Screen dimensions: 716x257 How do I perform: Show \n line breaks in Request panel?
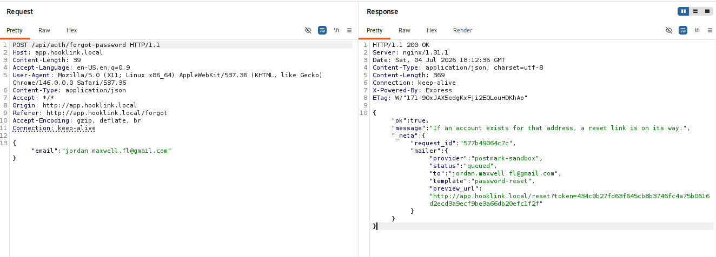click(336, 30)
